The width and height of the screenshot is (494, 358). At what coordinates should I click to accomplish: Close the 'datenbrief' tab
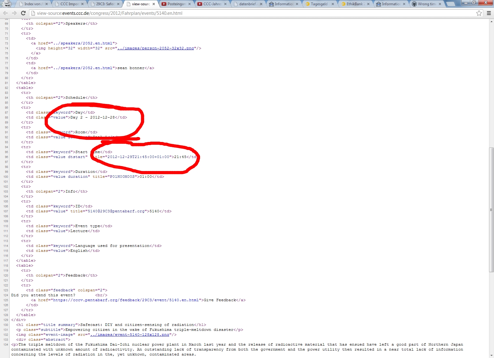click(261, 4)
